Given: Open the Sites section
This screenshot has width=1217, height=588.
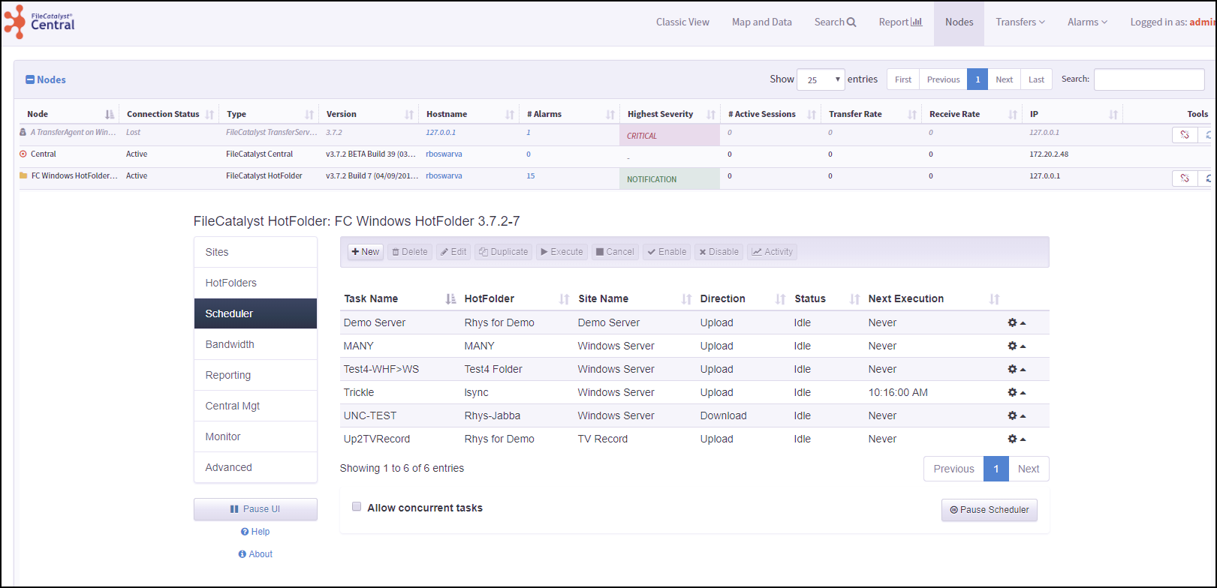Looking at the screenshot, I should pyautogui.click(x=255, y=252).
